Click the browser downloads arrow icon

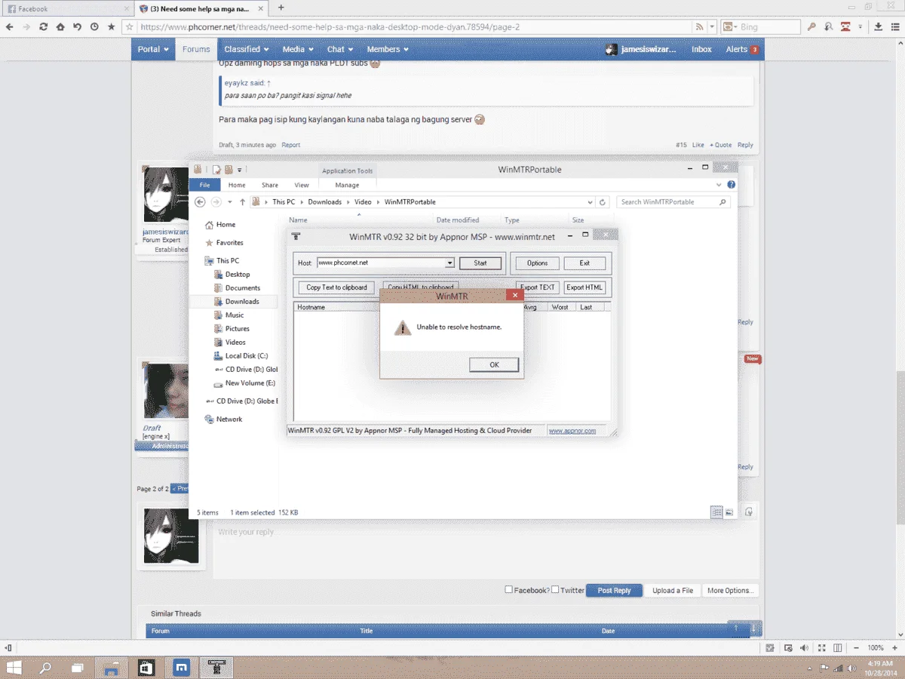(879, 26)
